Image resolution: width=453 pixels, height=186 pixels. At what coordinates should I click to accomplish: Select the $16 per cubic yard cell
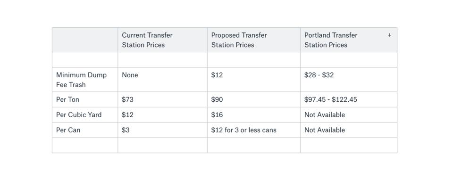click(254, 115)
